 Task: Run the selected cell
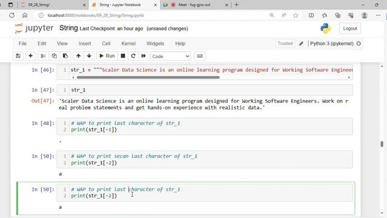coord(107,56)
